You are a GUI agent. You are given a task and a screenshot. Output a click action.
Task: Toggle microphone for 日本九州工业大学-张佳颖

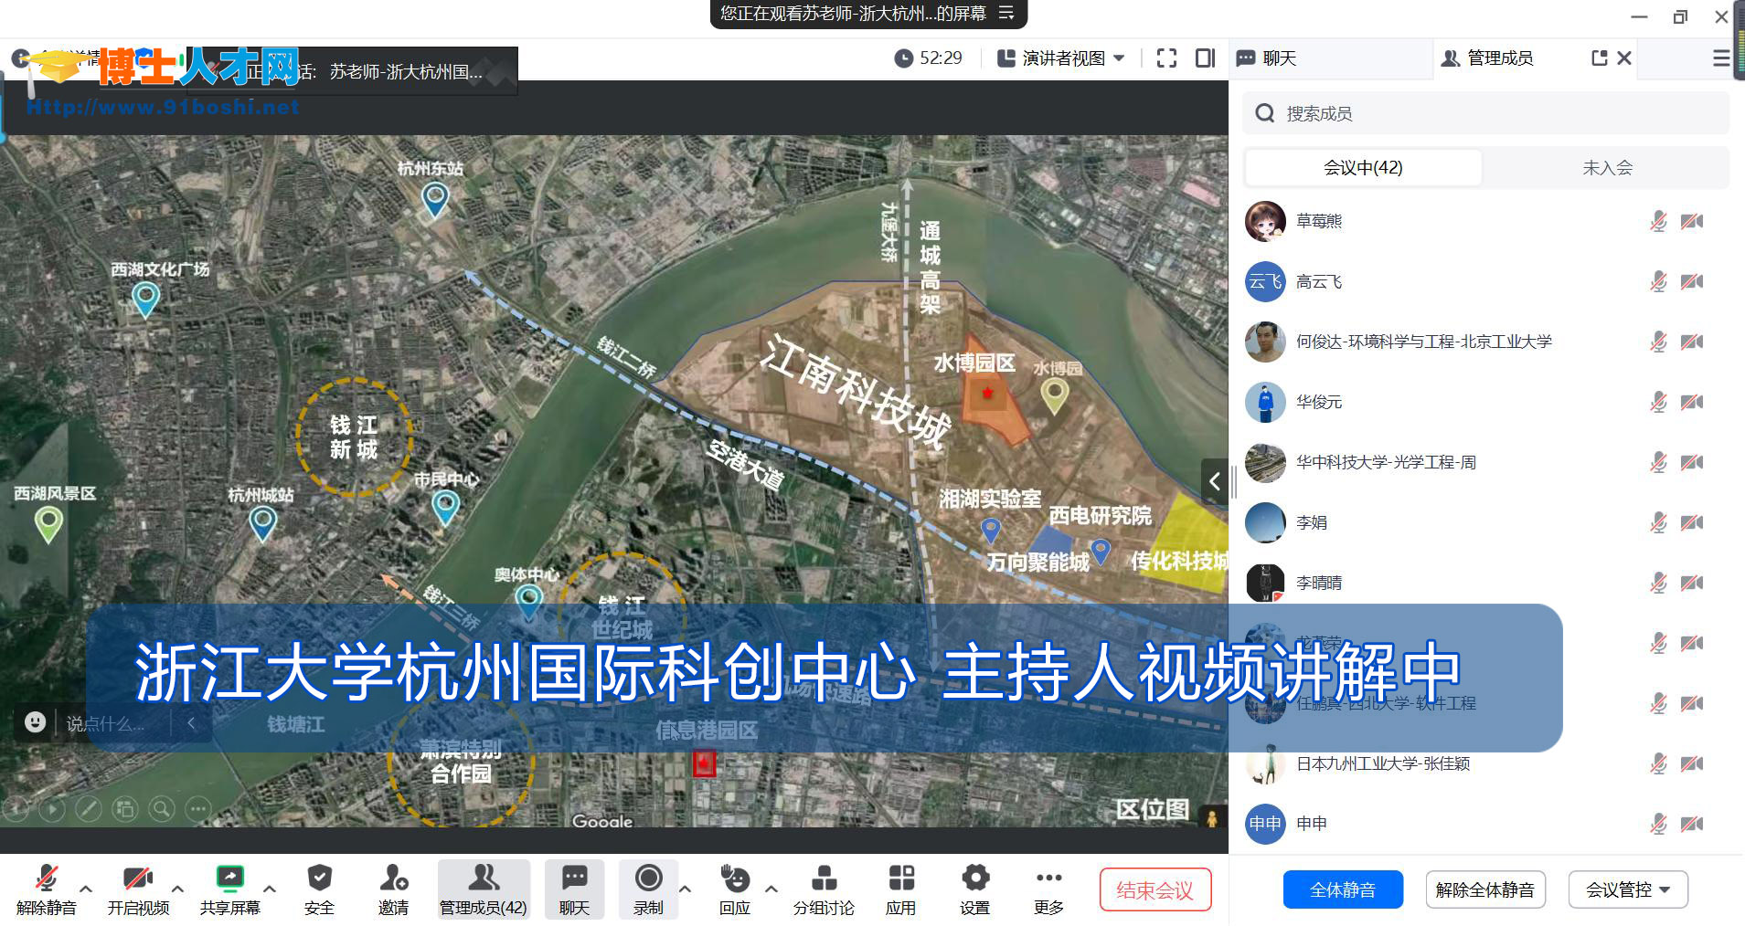pyautogui.click(x=1658, y=763)
